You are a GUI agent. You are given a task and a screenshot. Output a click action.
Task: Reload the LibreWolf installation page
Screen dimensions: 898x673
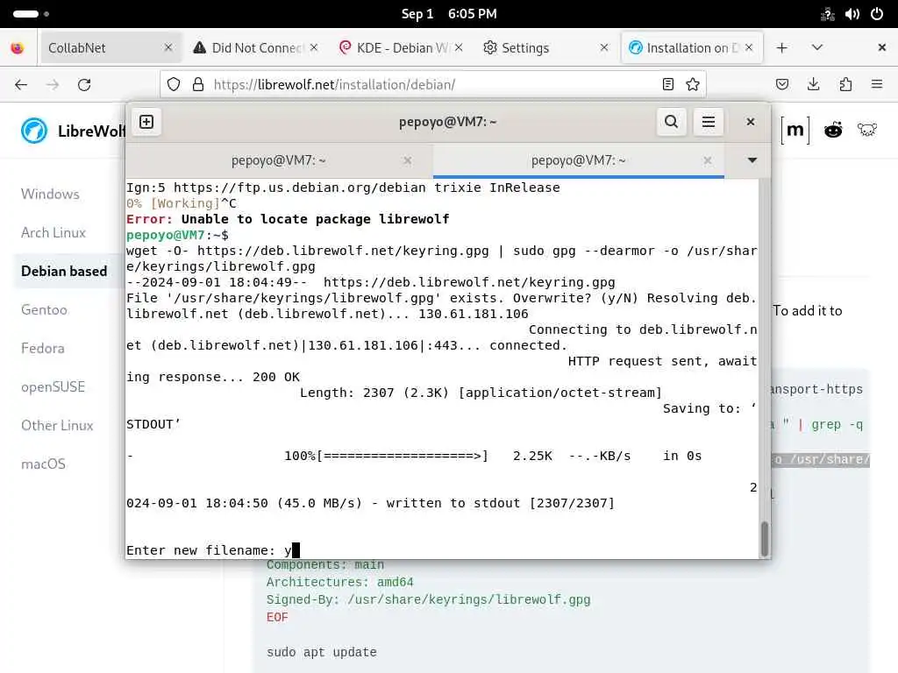[84, 85]
